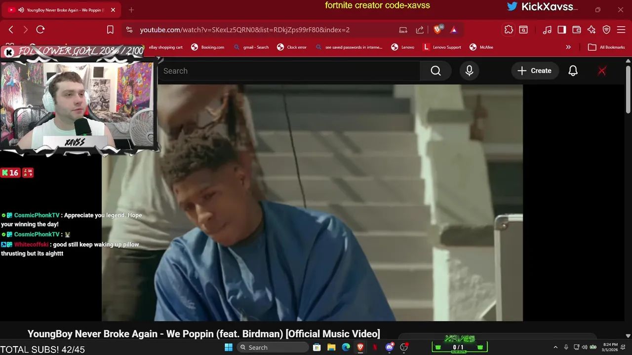This screenshot has width=632, height=355.
Task: Toggle the Brave sidebar panel
Action: [562, 30]
